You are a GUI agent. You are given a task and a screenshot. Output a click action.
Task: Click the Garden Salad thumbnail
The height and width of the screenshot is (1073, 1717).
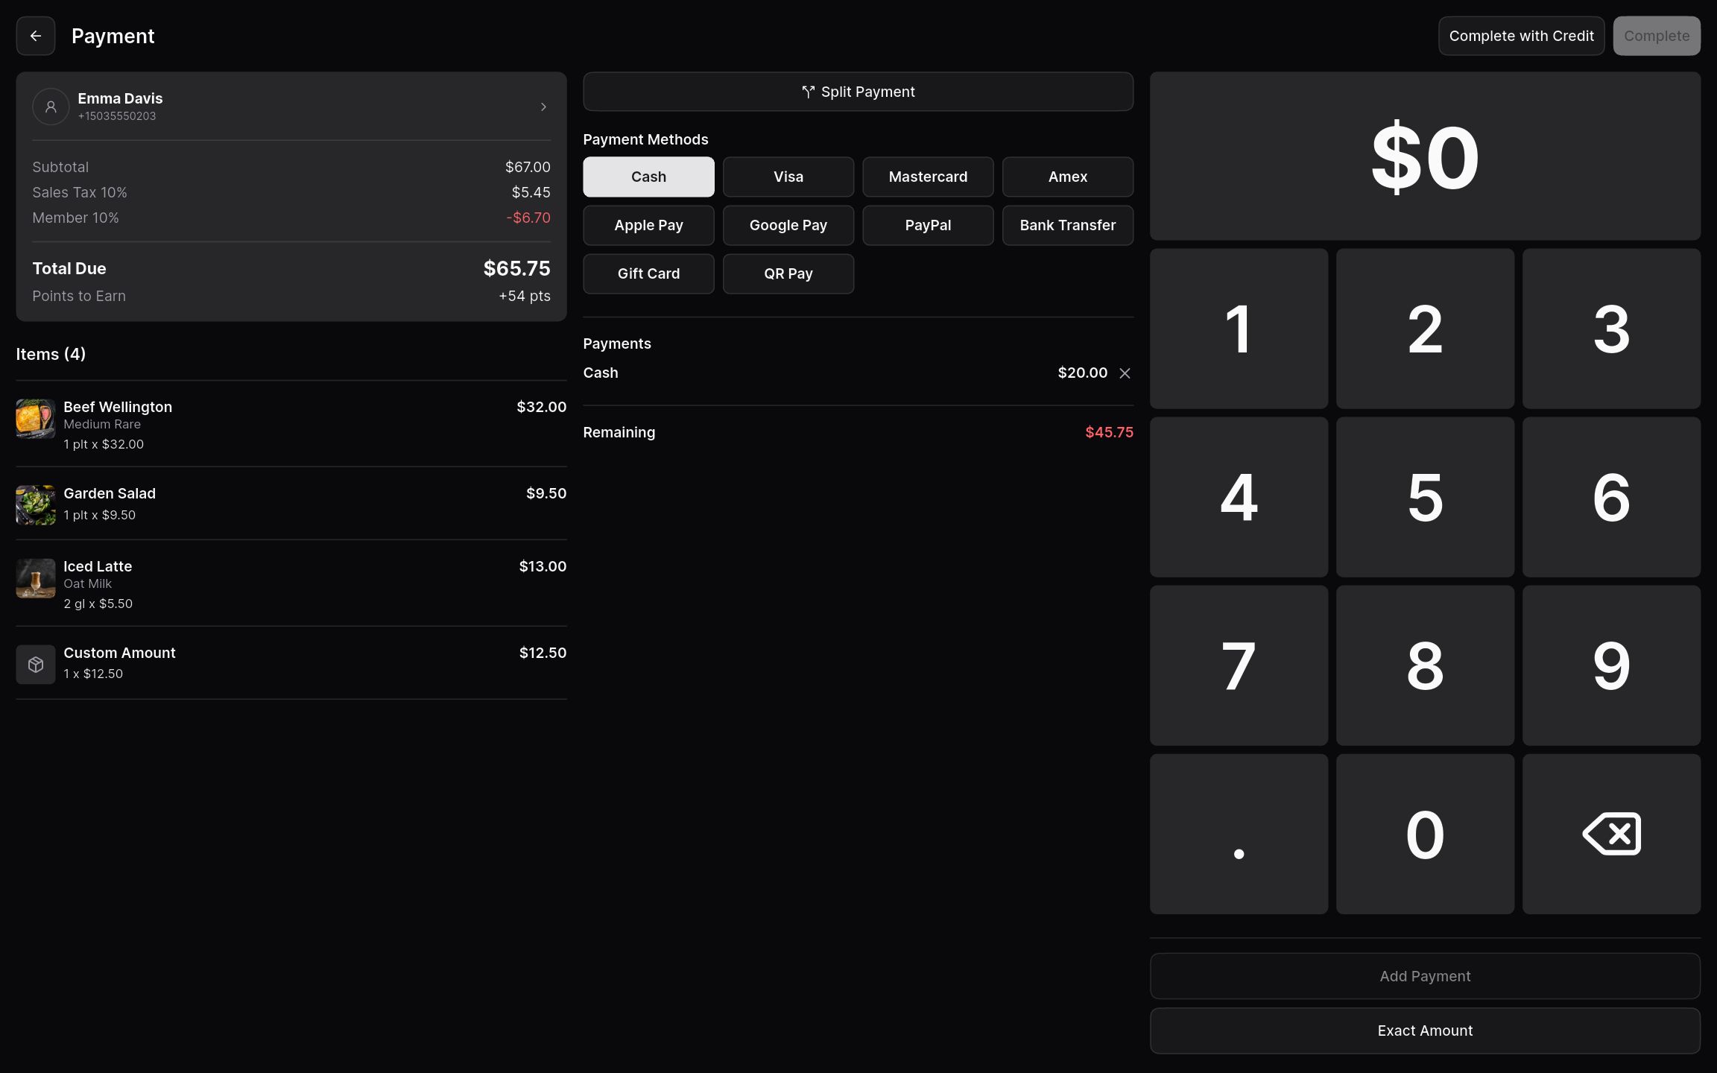click(36, 504)
